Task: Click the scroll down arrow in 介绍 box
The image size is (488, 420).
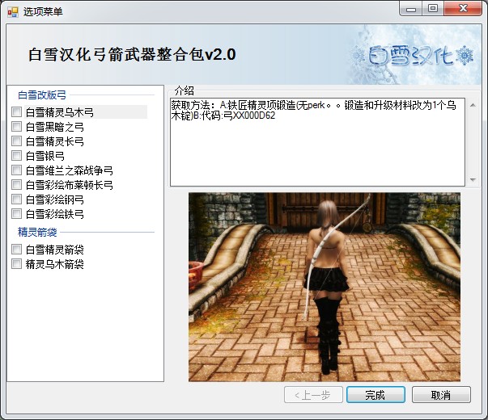Action: [473, 180]
